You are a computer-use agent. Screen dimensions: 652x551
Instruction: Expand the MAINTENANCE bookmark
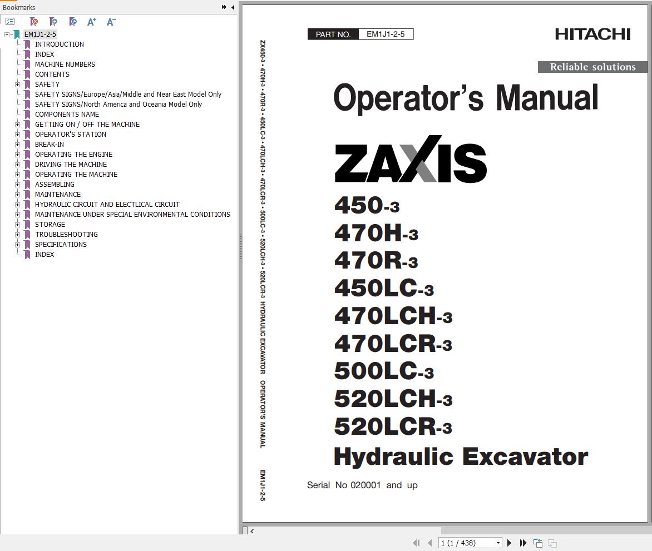17,195
